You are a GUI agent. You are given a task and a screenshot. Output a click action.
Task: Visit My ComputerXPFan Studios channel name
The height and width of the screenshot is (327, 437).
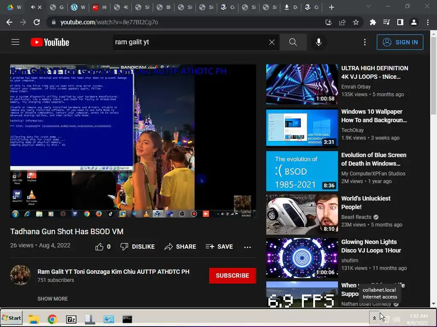[373, 174]
